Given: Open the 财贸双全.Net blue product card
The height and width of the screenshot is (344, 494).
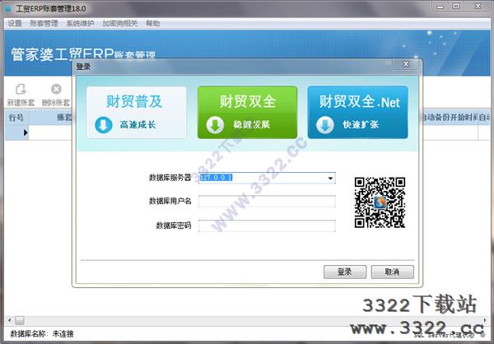Looking at the screenshot, I should pos(358,113).
